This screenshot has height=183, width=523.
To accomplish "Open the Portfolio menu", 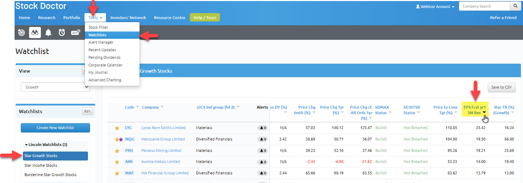I will [72, 18].
